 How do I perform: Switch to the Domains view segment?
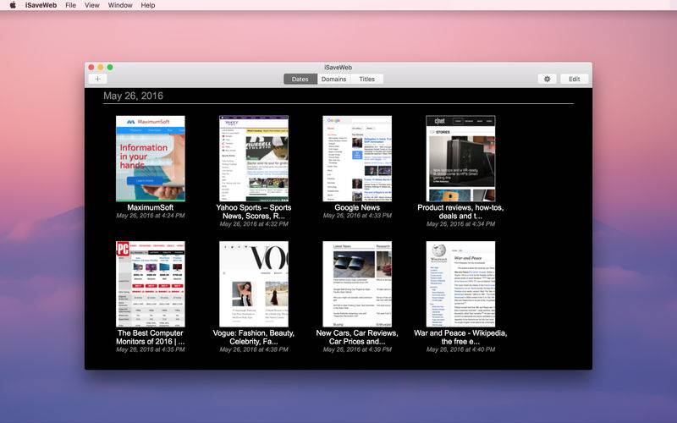point(333,79)
